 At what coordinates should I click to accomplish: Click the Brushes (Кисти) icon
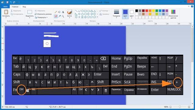click(69, 12)
